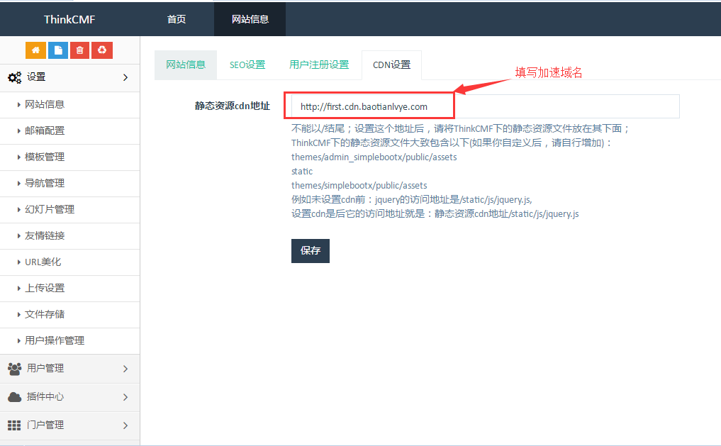
Task: Click the help line starting 不能以/结尾
Action: [x=460, y=129]
